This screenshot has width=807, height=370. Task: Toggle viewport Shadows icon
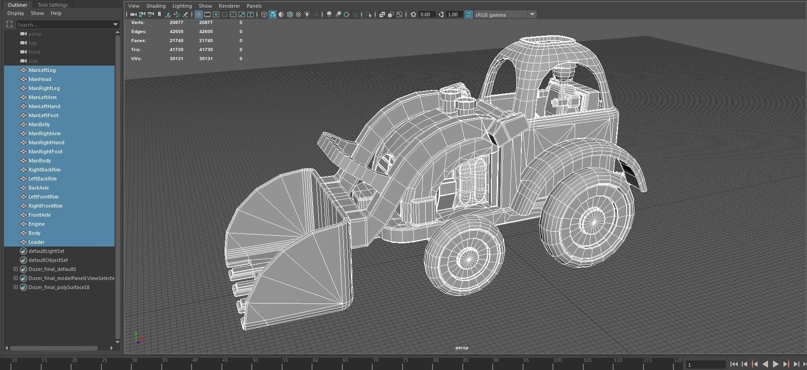316,14
